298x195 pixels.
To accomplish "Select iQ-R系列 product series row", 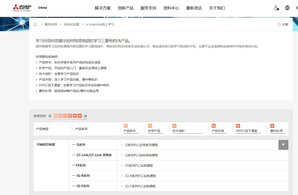I will [93, 176].
